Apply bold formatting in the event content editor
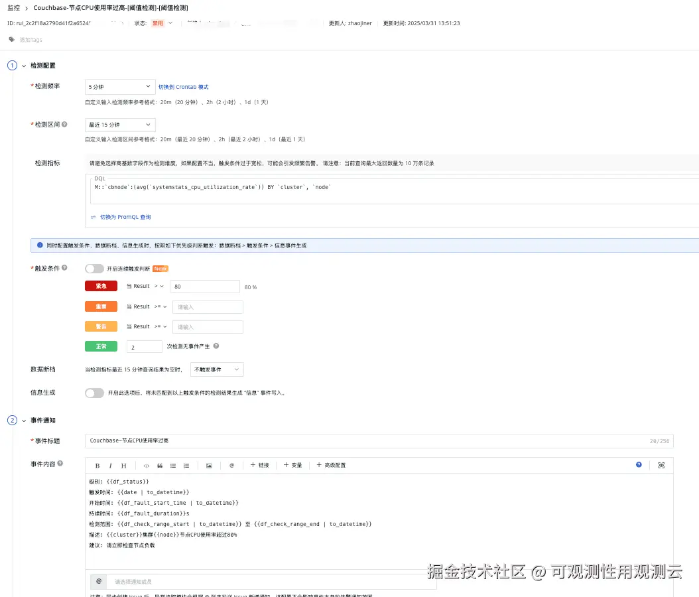The height and width of the screenshot is (597, 699). tap(97, 466)
